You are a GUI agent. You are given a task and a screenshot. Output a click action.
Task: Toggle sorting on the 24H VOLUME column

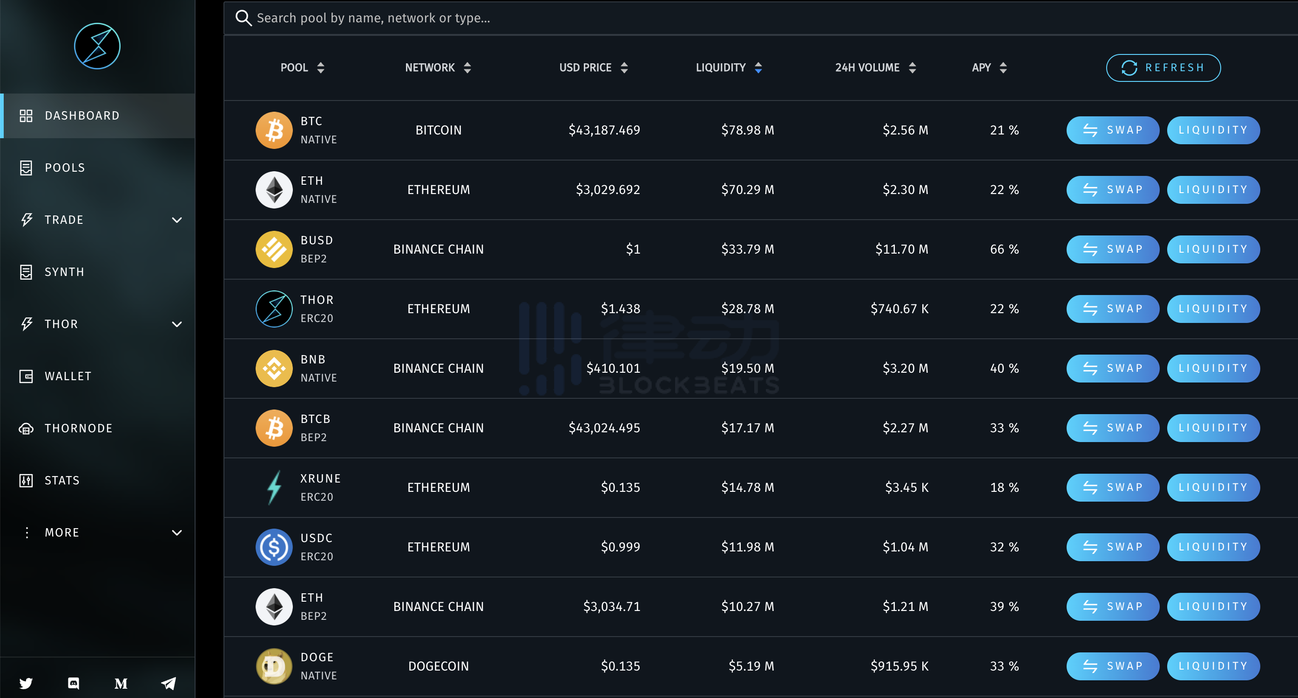913,67
